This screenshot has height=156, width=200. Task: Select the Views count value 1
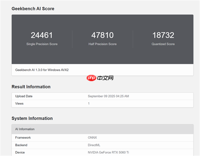click(x=89, y=103)
